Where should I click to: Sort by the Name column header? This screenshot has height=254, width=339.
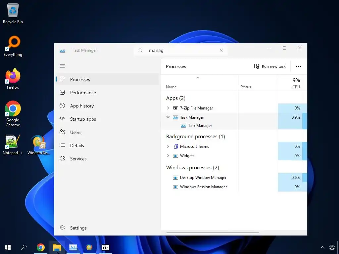click(199, 83)
